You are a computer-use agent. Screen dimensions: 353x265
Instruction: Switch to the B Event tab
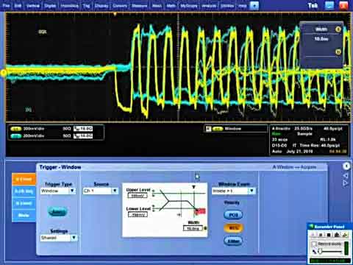coord(24,203)
